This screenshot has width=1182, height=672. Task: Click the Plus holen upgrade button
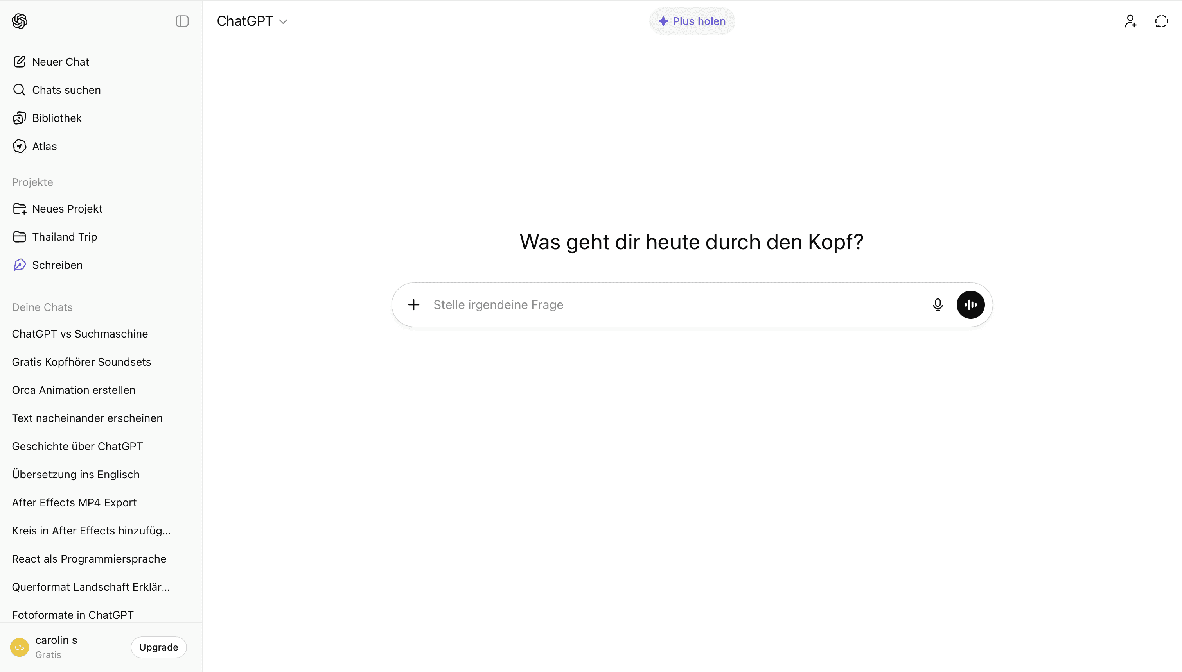[x=692, y=21]
